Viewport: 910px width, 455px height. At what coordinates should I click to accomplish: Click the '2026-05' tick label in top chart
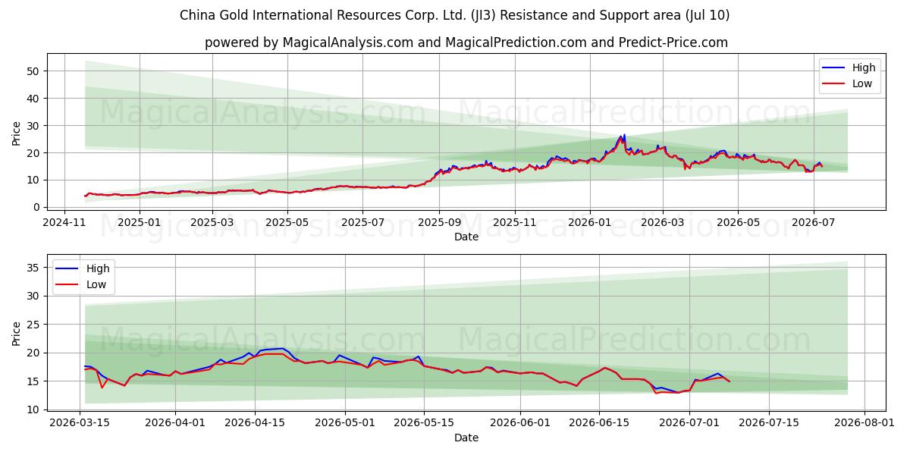tap(738, 222)
